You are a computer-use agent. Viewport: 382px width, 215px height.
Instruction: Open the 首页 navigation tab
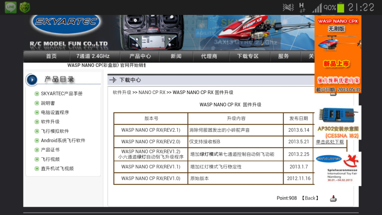point(51,56)
